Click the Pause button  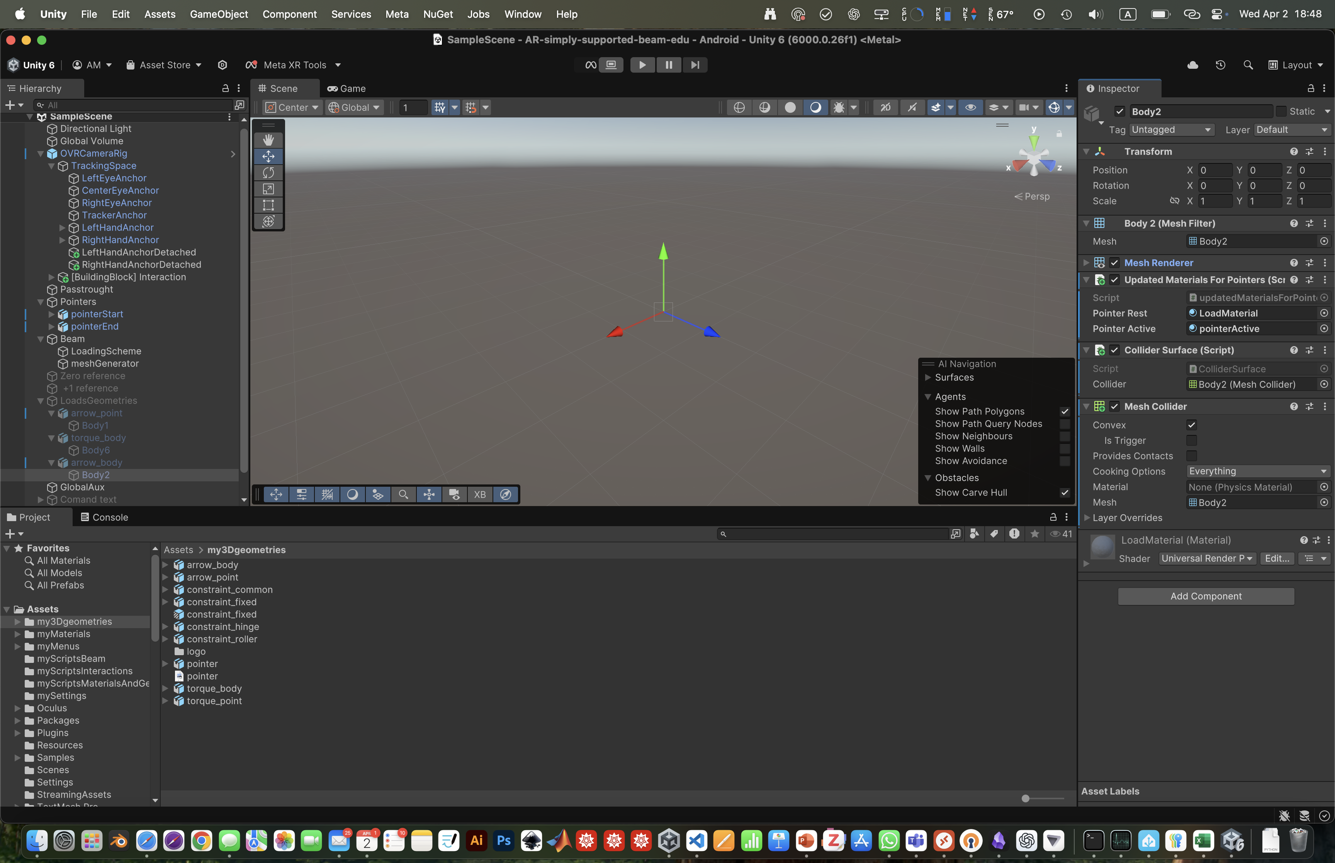668,65
